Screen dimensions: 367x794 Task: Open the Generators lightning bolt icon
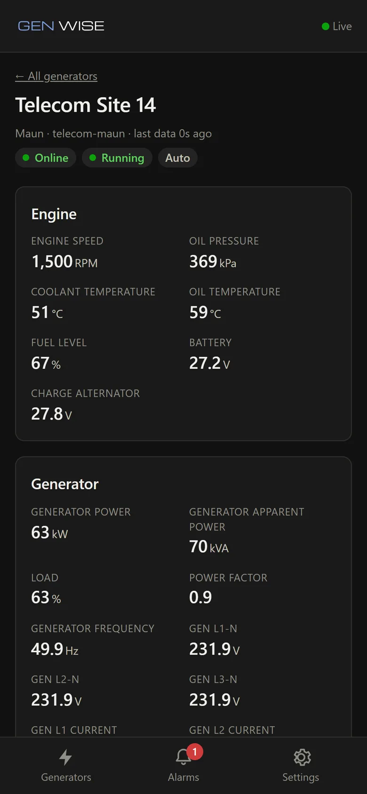point(65,757)
